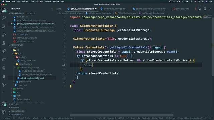Click the git branch indicator in status bar
Image resolution: width=214 pixels, height=120 pixels.
(x=7, y=118)
